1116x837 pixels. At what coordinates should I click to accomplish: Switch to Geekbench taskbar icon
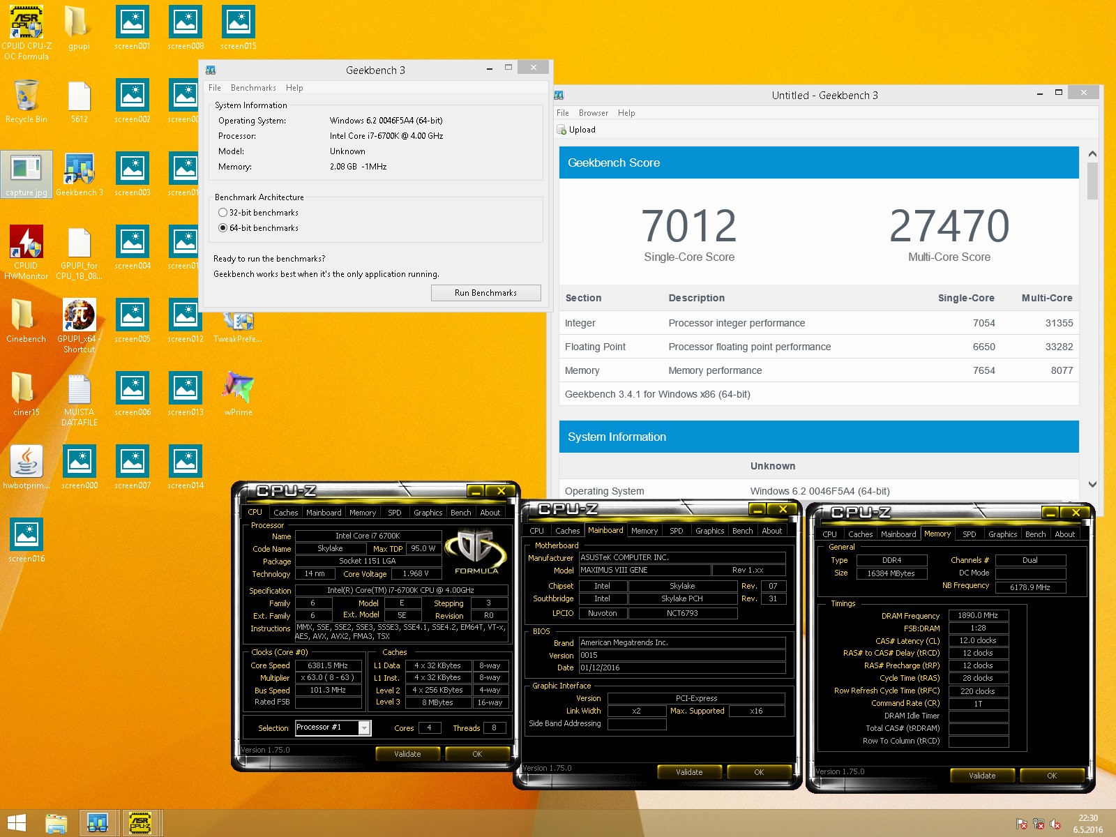click(x=98, y=824)
